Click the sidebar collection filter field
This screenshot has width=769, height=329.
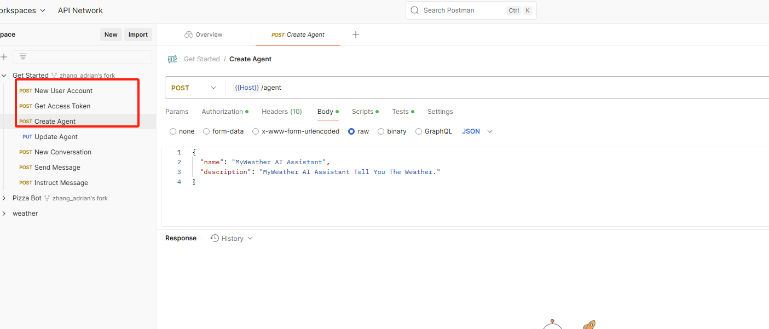click(x=83, y=57)
